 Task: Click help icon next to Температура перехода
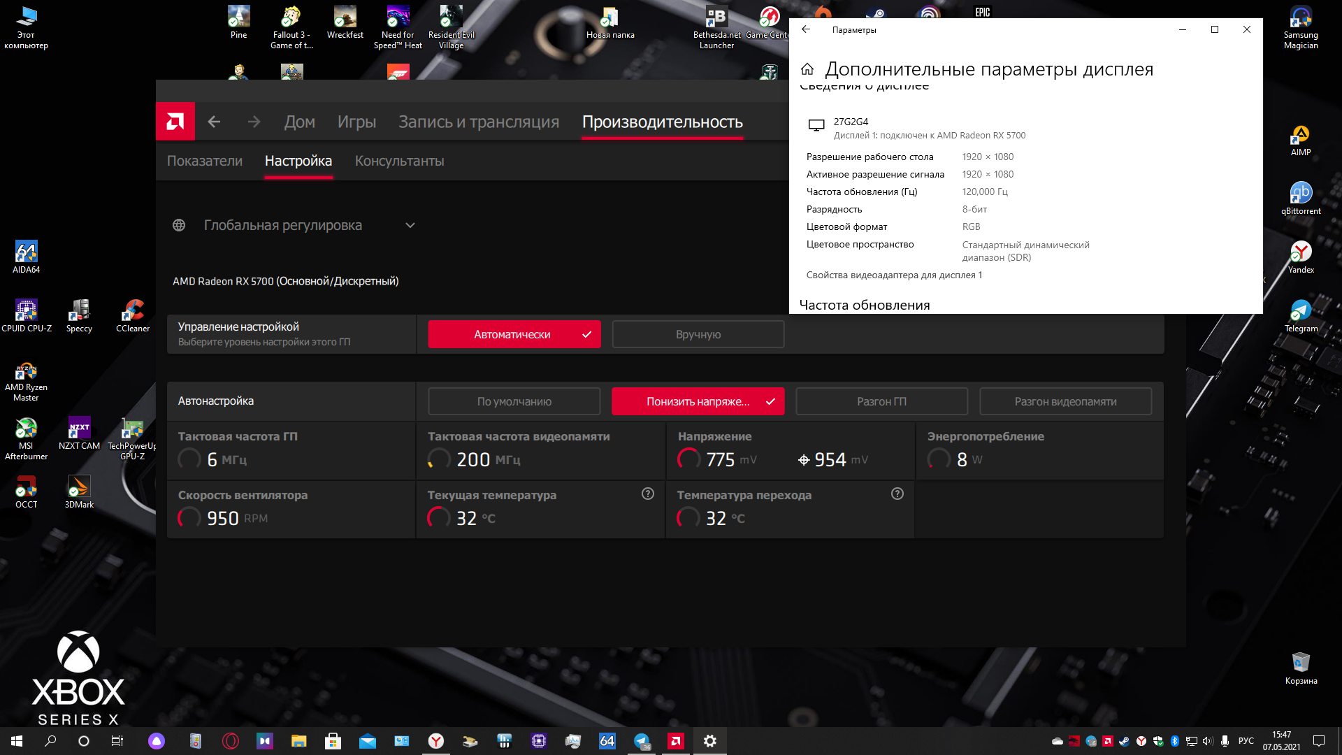click(x=897, y=494)
